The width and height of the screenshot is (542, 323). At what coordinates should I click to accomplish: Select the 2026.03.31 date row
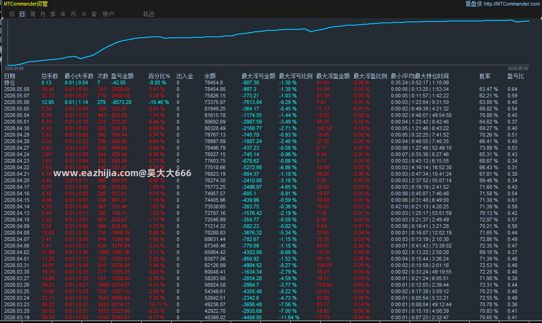click(17, 265)
